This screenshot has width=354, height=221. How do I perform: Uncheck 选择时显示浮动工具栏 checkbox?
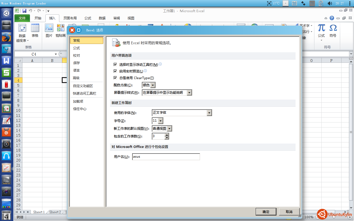[116, 64]
